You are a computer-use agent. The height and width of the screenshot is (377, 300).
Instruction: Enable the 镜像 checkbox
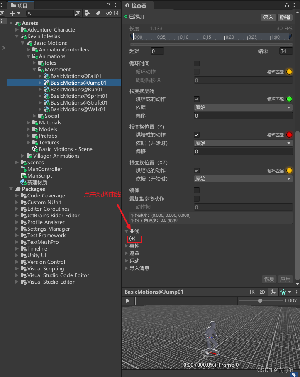click(197, 190)
